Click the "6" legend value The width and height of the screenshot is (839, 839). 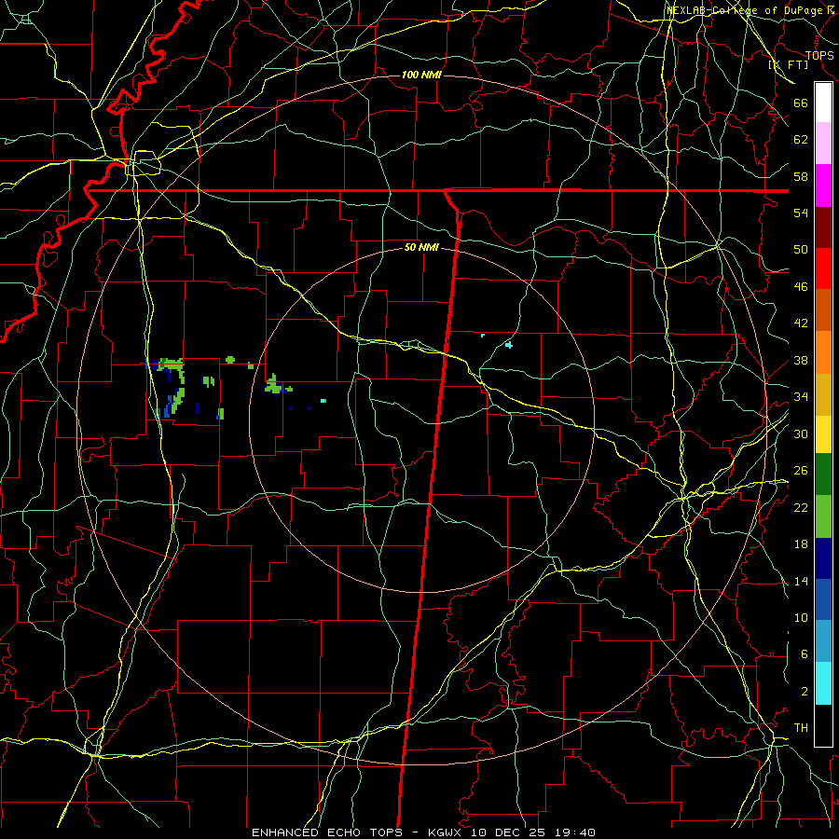tap(805, 654)
